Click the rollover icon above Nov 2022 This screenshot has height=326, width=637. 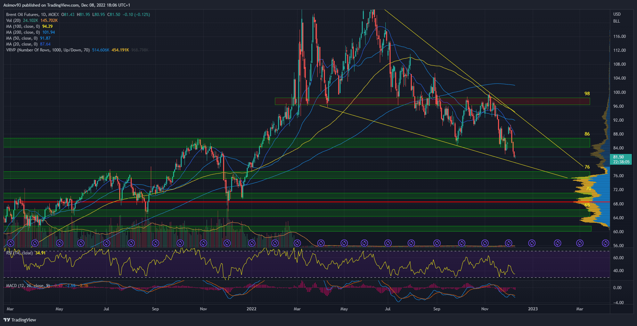tap(485, 243)
